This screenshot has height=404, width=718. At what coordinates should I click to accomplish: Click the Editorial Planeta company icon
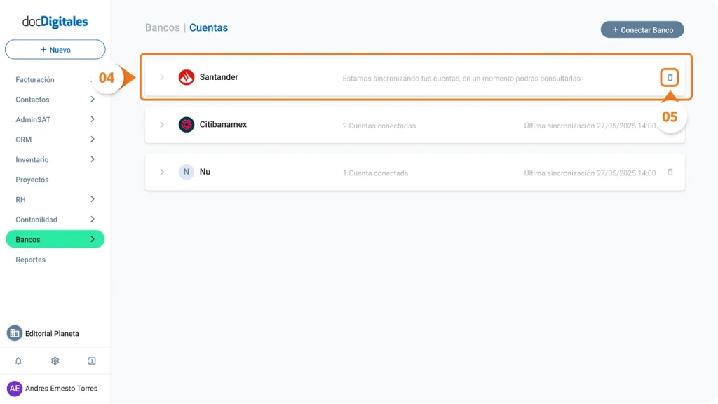pos(15,333)
